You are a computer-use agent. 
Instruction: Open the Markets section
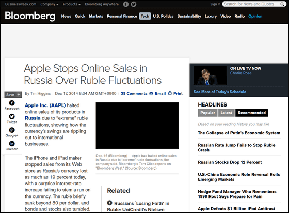click(96, 16)
